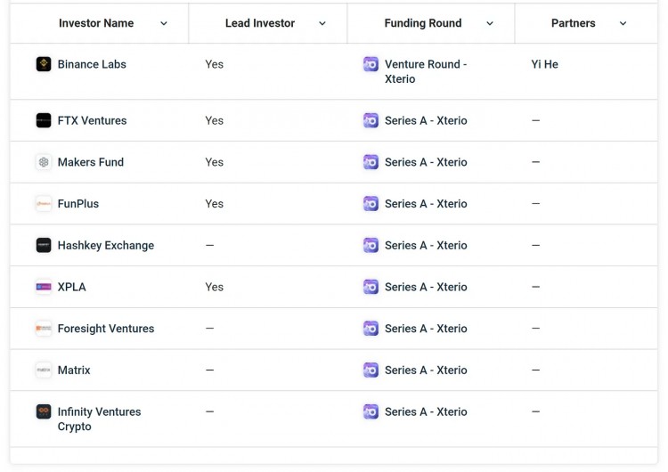
Task: Click the Matrix logo icon
Action: (44, 370)
